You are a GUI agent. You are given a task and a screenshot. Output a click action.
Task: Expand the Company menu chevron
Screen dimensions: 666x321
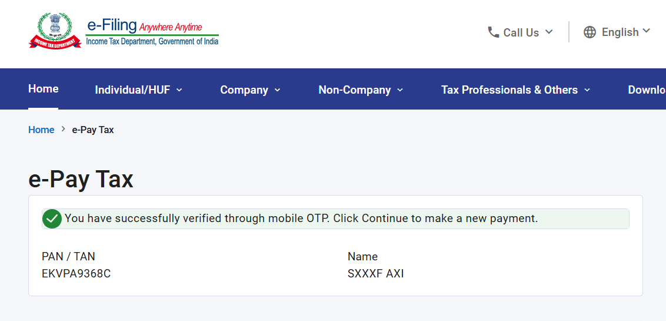[x=277, y=90]
